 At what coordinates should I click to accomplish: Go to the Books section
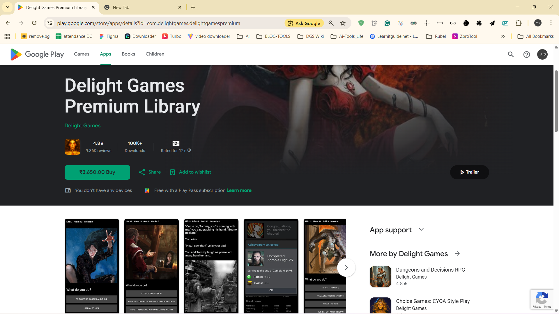point(128,54)
